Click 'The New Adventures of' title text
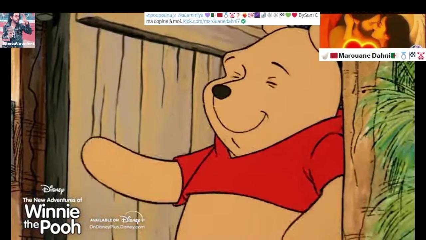 coord(52,200)
